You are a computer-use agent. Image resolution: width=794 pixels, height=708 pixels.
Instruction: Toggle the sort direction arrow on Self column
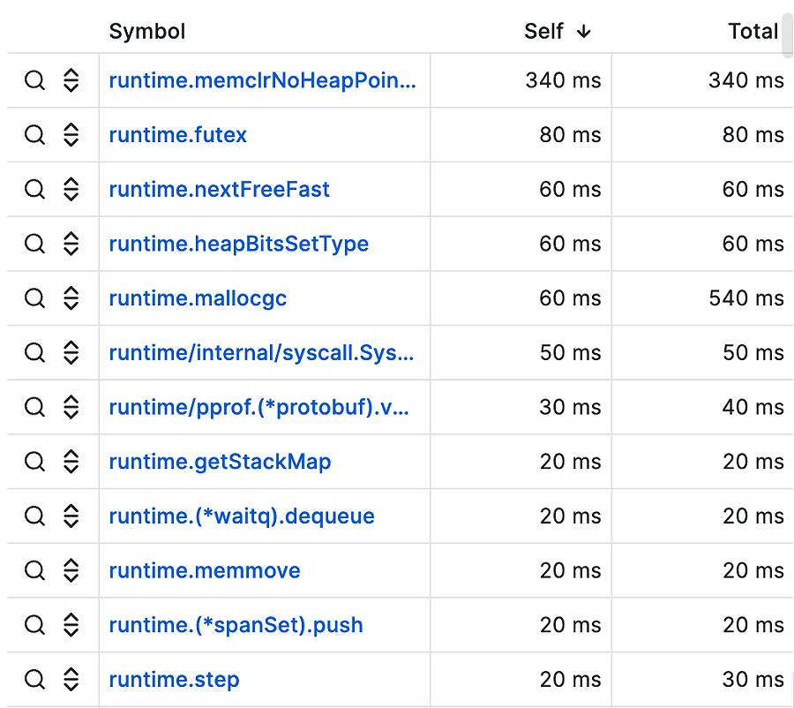583,31
